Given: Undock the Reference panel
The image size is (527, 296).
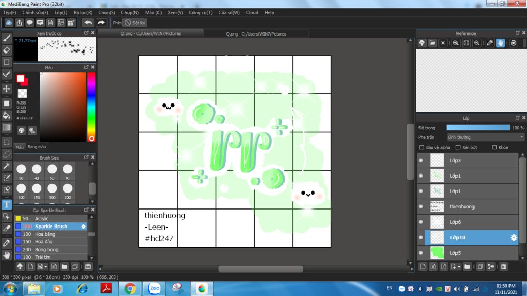Looking at the screenshot, I should pos(517,33).
